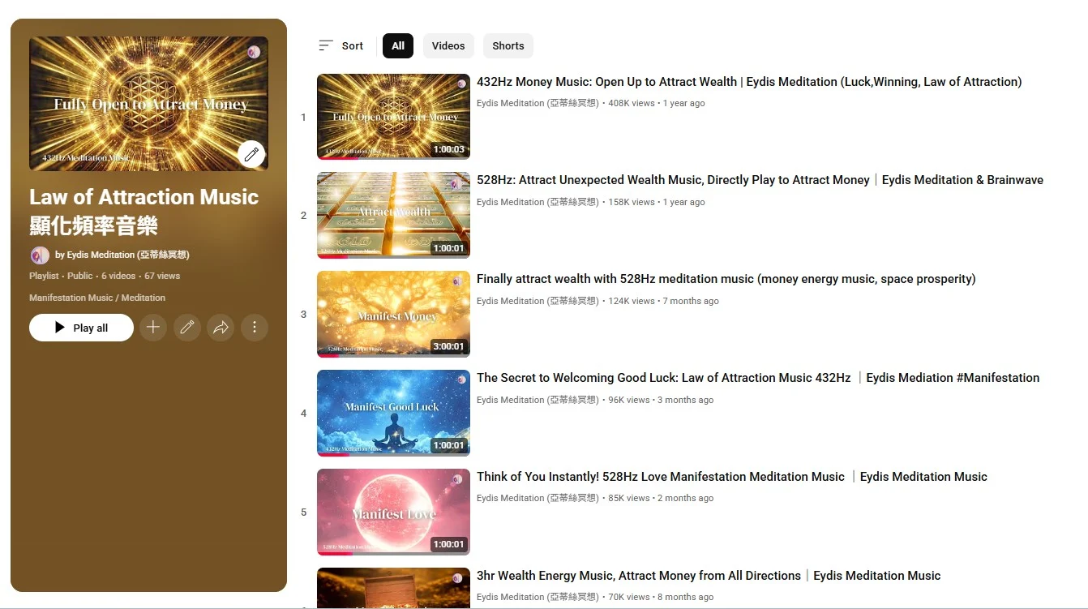The image size is (1088, 609).
Task: Open the 'Manifest Love' pink thumbnail
Action: coord(393,512)
